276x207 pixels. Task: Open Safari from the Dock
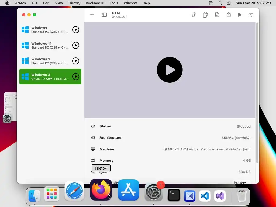click(74, 191)
